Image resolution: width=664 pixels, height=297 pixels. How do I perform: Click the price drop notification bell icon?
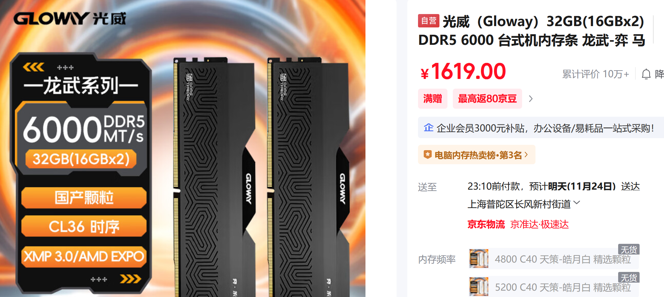(646, 74)
